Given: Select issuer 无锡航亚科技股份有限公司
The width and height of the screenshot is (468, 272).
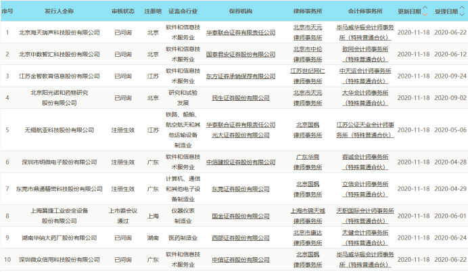Looking at the screenshot, I should tap(59, 130).
